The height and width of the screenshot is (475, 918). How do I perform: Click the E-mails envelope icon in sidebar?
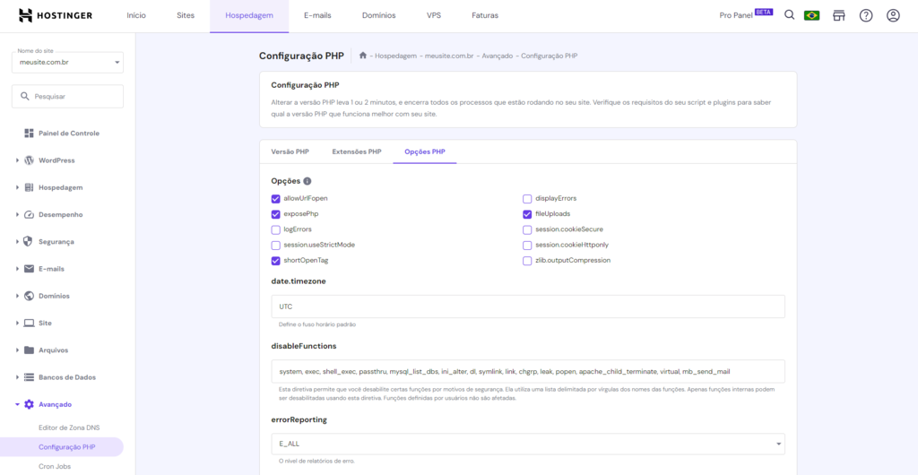coord(29,269)
